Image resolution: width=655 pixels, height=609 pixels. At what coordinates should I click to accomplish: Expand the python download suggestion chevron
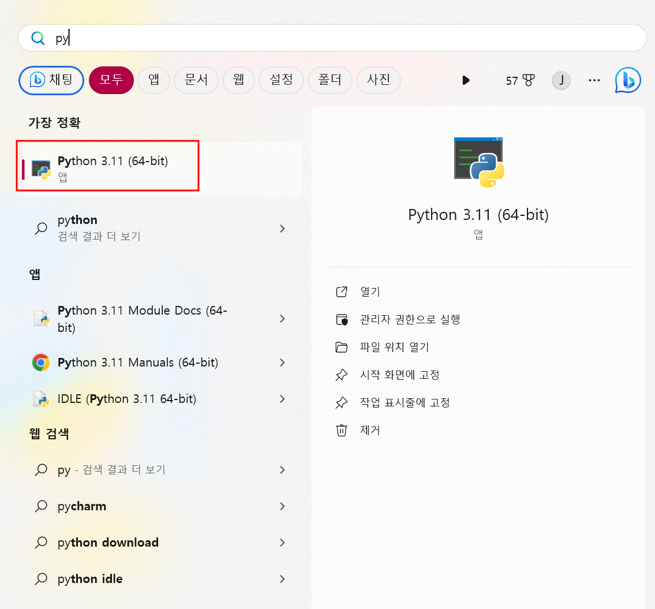(x=282, y=543)
